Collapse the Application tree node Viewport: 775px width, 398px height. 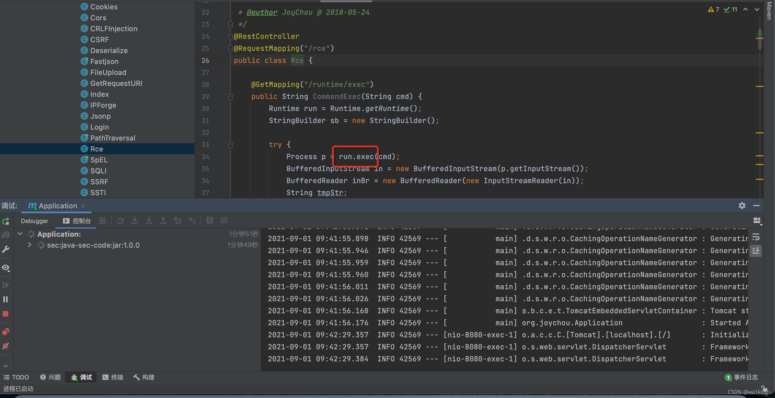point(20,234)
